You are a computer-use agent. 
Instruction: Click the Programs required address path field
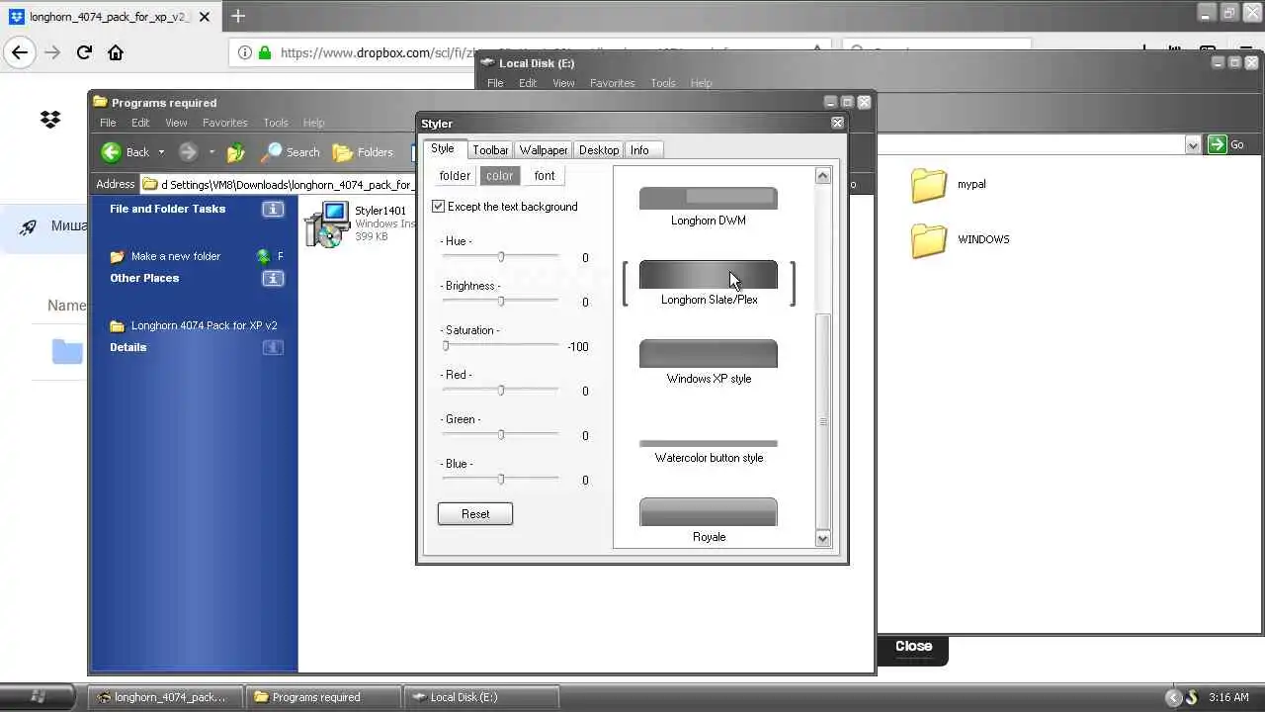click(x=277, y=185)
